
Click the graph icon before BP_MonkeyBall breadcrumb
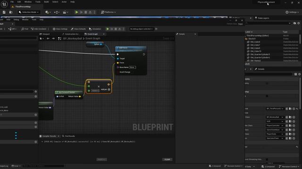click(59, 38)
